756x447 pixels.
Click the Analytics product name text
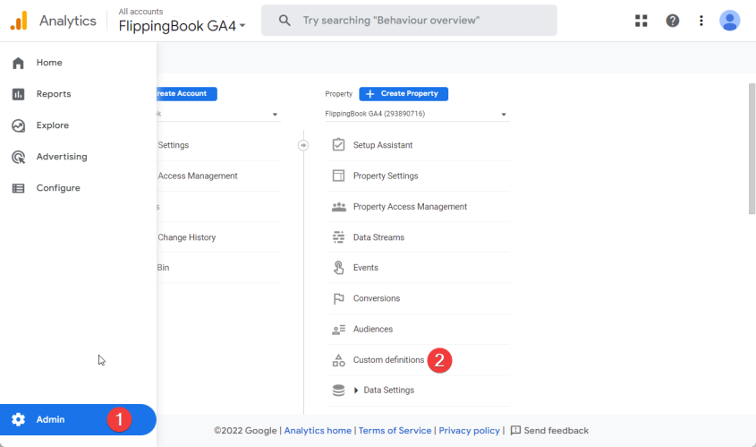pyautogui.click(x=68, y=21)
